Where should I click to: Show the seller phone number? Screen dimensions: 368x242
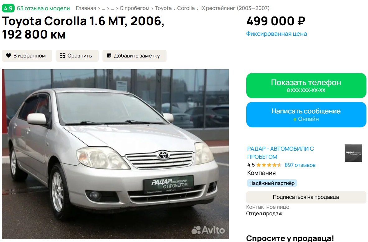(306, 85)
